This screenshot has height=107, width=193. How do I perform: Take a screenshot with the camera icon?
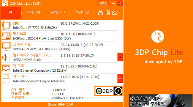point(115,12)
